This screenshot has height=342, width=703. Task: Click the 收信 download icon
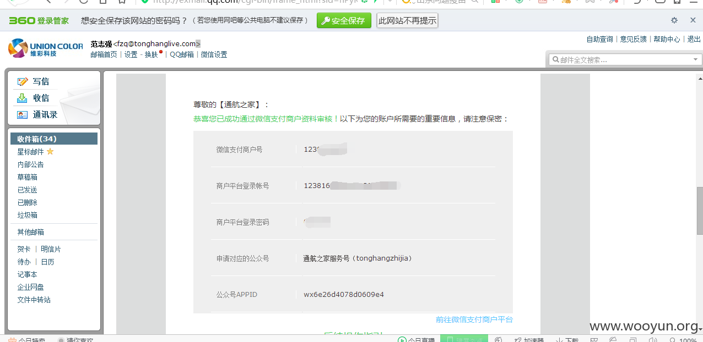[23, 98]
